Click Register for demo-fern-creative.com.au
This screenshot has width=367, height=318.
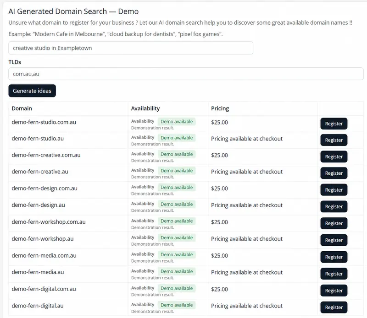click(x=334, y=156)
